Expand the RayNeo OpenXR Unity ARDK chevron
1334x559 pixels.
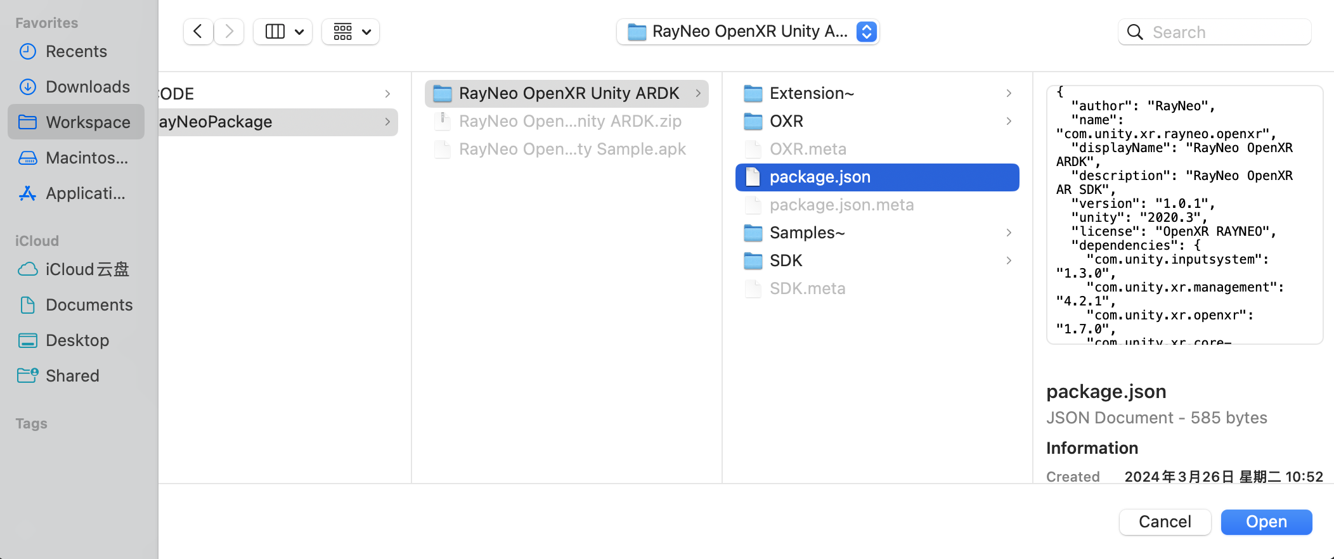pyautogui.click(x=698, y=93)
